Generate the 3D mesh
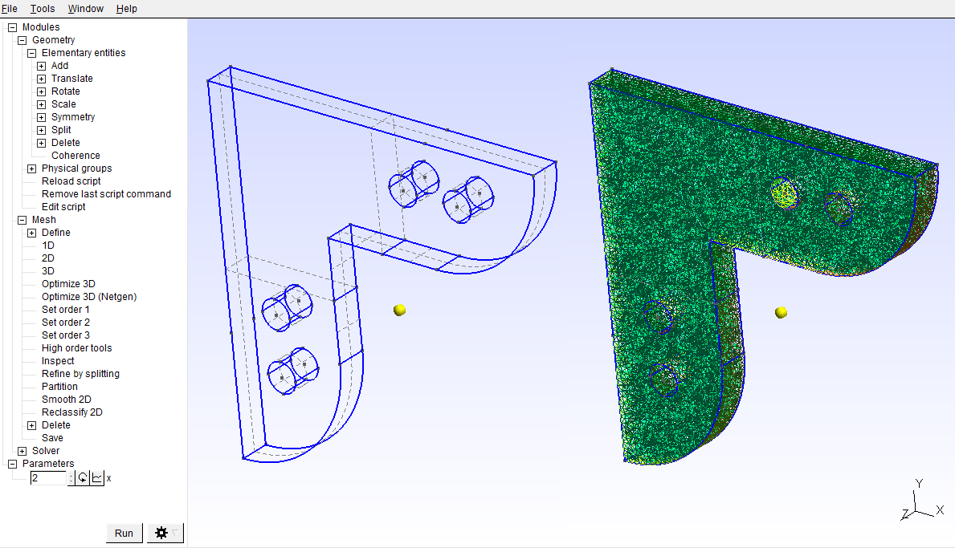This screenshot has height=548, width=955. [x=48, y=271]
